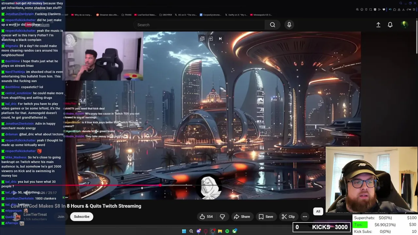Click the pop-out miniplayer icon on video
Image resolution: width=418 pixels, height=235 pixels.
pos(202,39)
